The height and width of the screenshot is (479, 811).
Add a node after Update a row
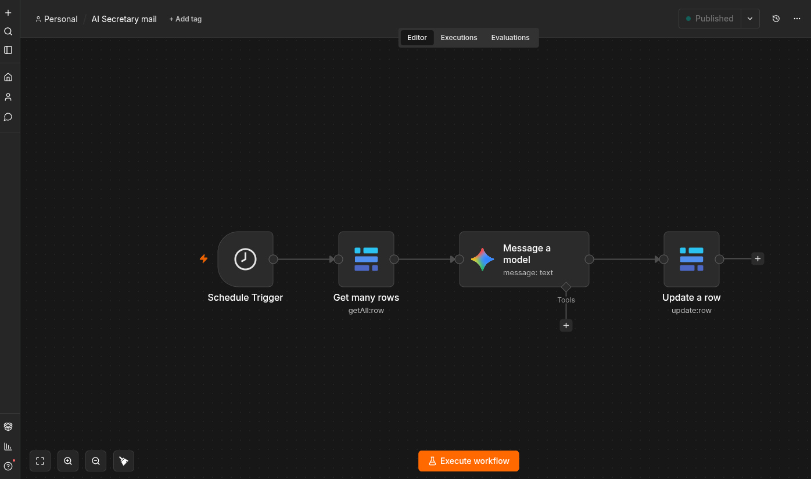[x=758, y=259]
